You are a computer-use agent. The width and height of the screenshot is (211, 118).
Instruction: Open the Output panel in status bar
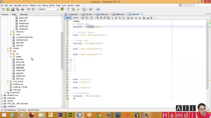[22, 110]
